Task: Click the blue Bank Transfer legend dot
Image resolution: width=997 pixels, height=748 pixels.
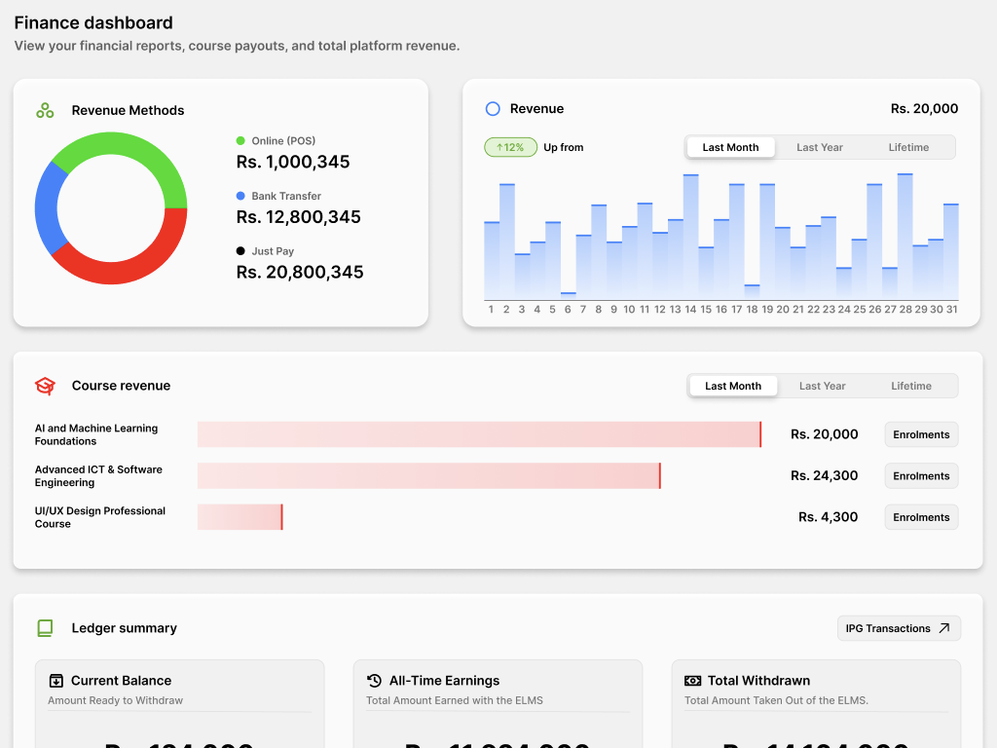Action: pyautogui.click(x=240, y=196)
